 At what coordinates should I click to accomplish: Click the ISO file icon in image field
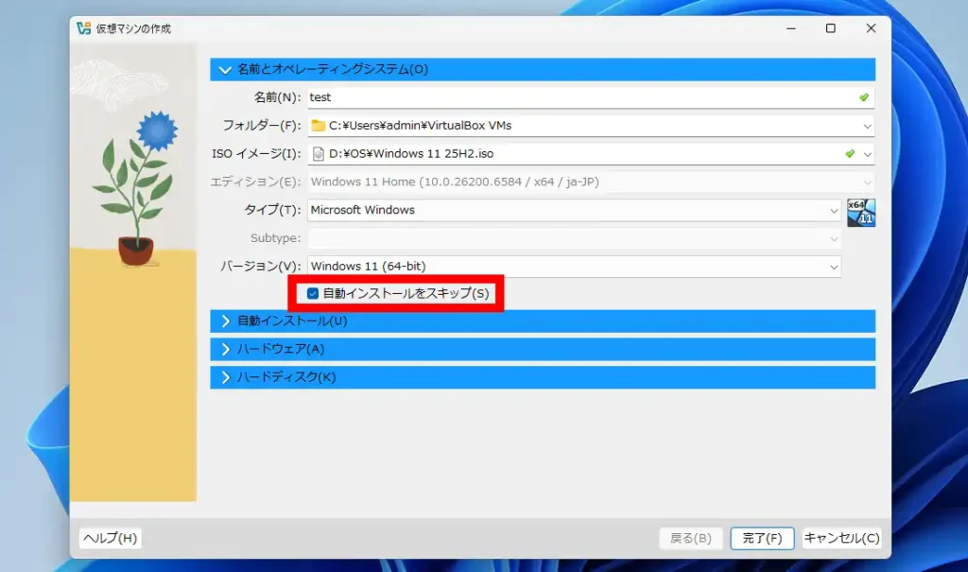click(319, 153)
